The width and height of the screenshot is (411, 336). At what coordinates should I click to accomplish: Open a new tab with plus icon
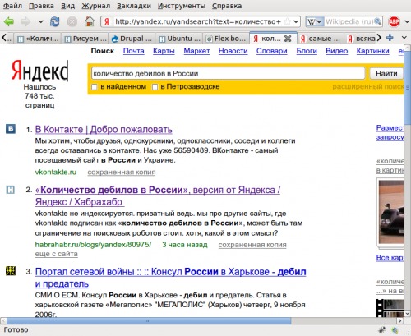[x=390, y=38]
